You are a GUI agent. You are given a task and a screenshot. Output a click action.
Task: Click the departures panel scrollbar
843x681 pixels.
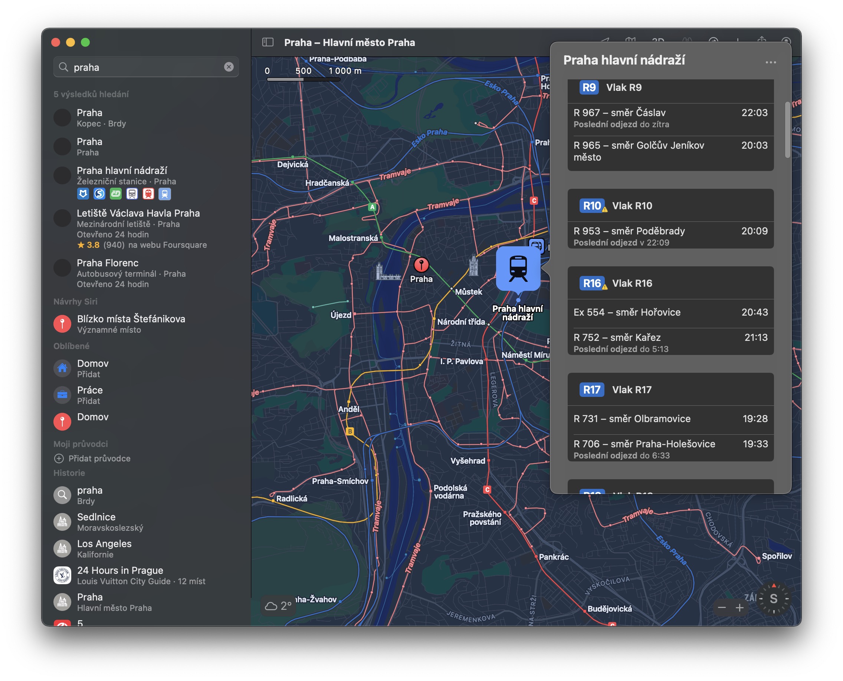(x=787, y=129)
